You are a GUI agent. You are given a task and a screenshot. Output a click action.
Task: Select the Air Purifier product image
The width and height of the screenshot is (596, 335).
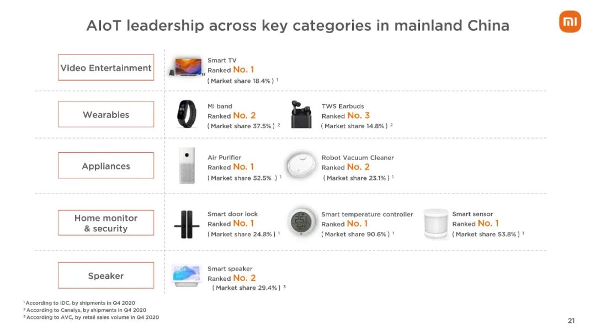tap(187, 166)
